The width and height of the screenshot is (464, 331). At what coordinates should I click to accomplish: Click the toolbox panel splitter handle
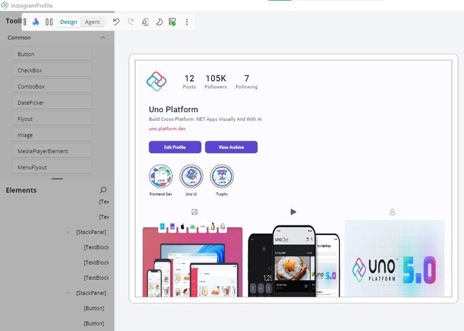point(57,179)
